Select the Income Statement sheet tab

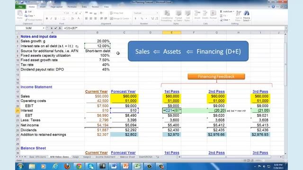pyautogui.click(x=105, y=157)
